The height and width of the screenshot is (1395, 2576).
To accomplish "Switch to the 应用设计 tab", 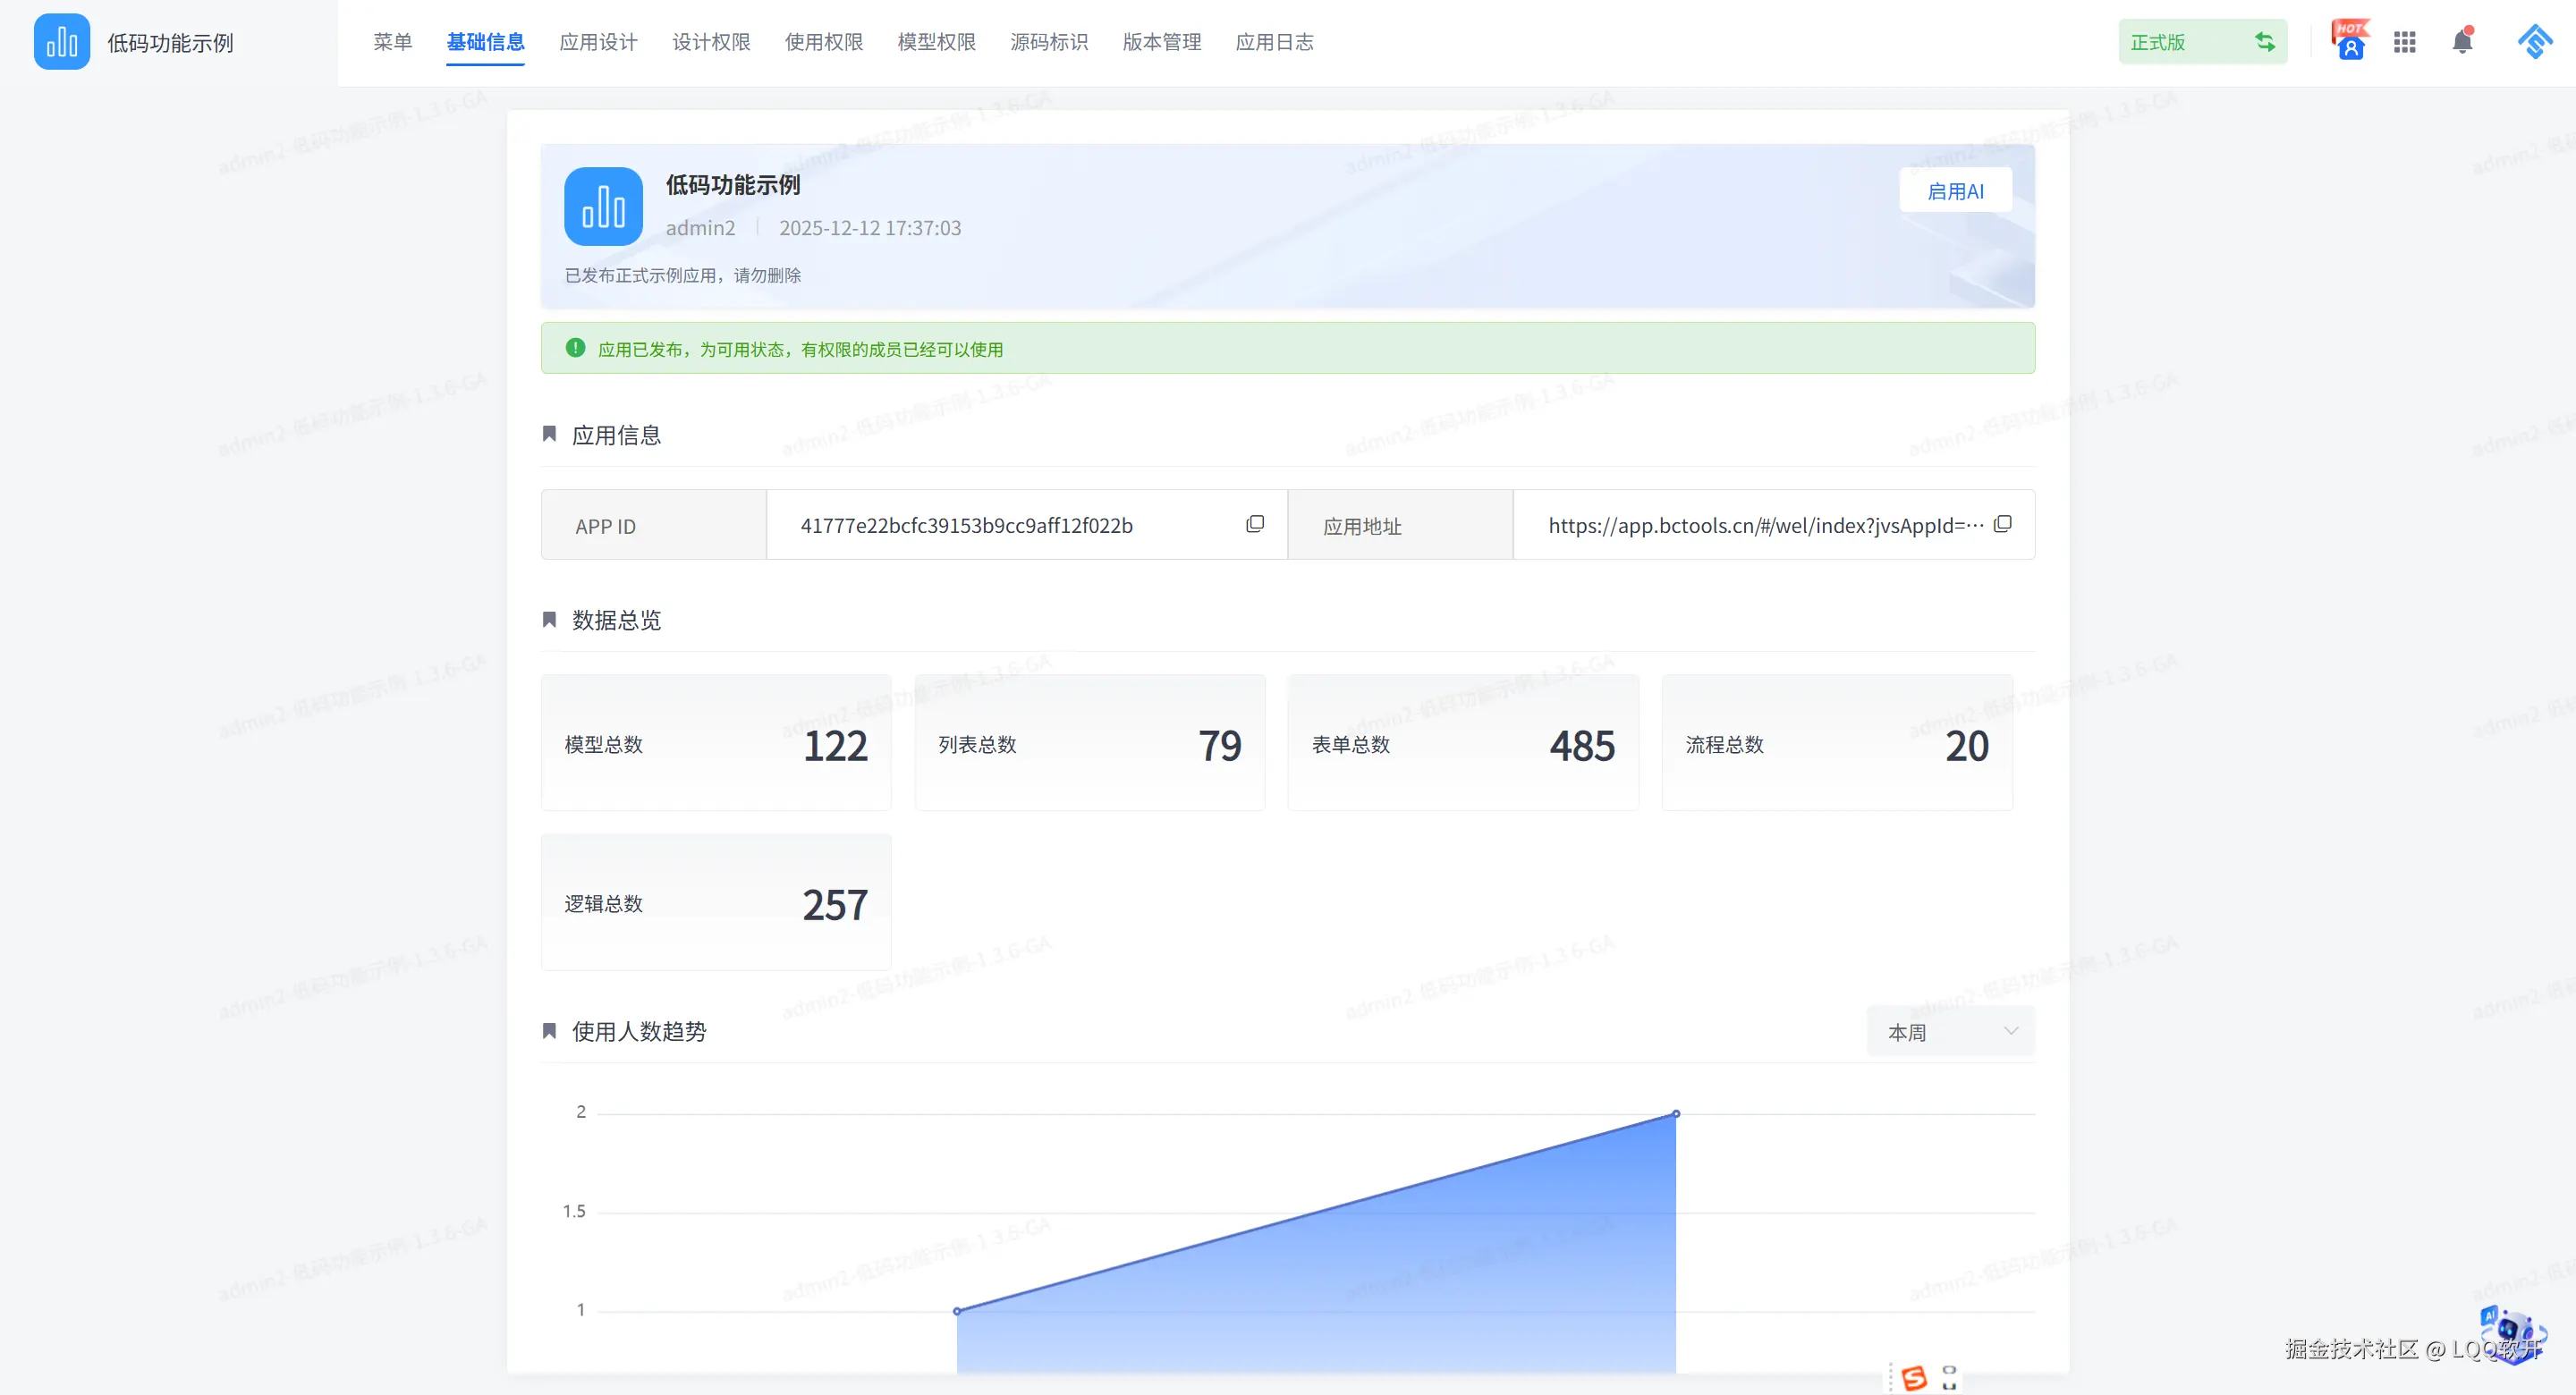I will (598, 42).
